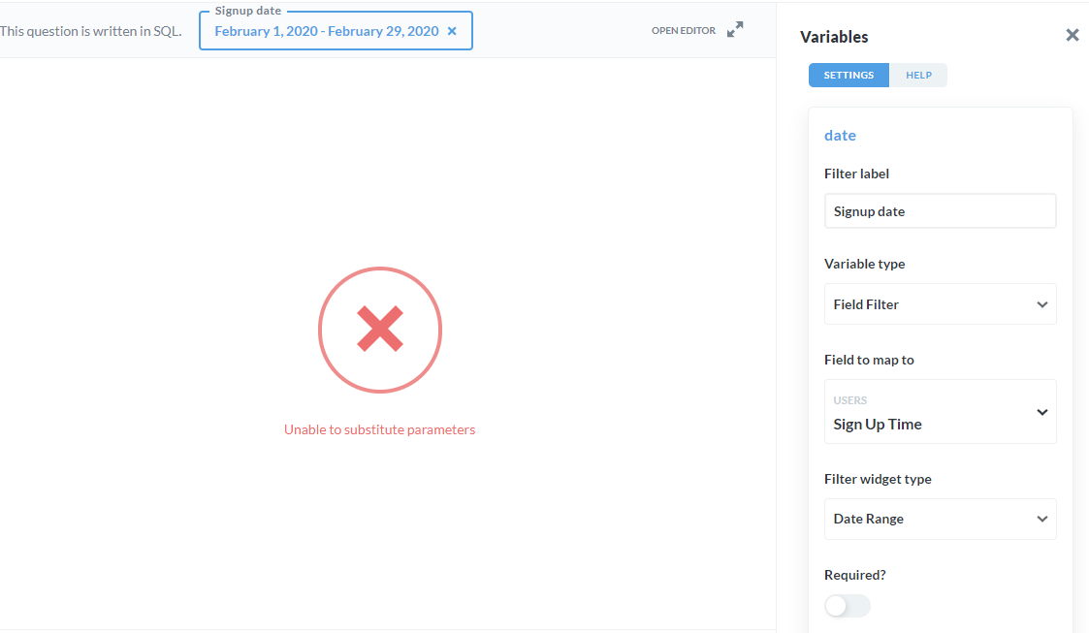Click the Field to map to chevron
The height and width of the screenshot is (633, 1089).
pyautogui.click(x=1042, y=411)
